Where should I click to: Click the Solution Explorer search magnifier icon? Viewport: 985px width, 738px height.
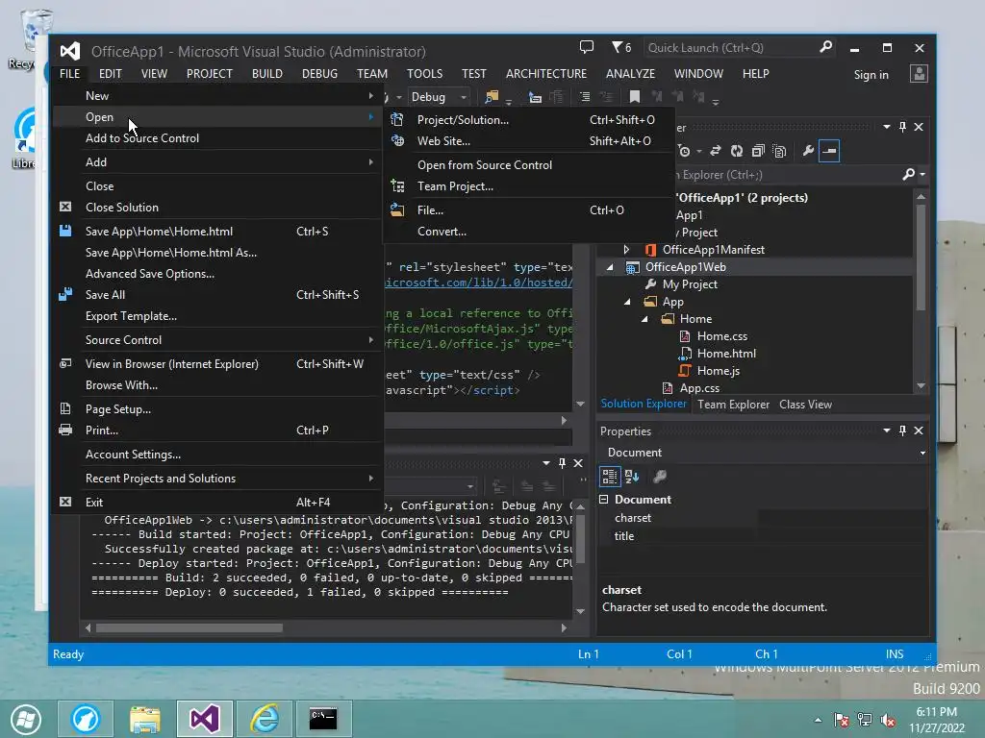pos(908,175)
